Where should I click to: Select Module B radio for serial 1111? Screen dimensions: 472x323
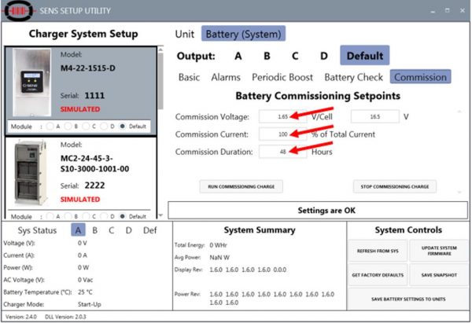click(68, 127)
